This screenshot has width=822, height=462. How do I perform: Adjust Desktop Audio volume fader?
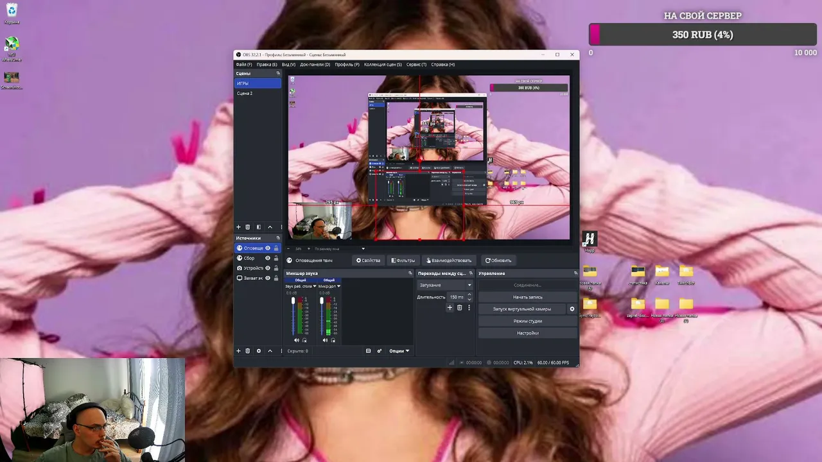tap(293, 301)
